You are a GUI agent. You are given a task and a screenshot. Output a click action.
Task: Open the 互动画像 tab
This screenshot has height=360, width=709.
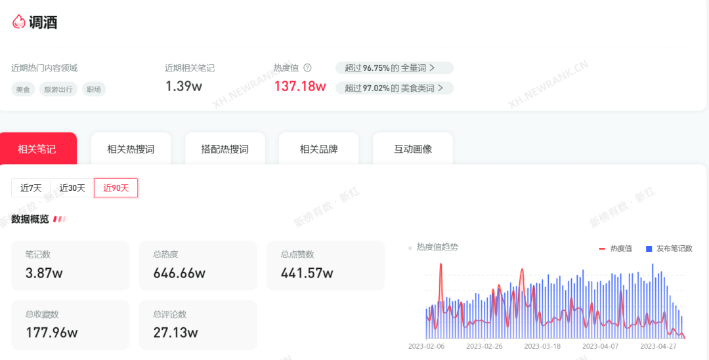(412, 149)
